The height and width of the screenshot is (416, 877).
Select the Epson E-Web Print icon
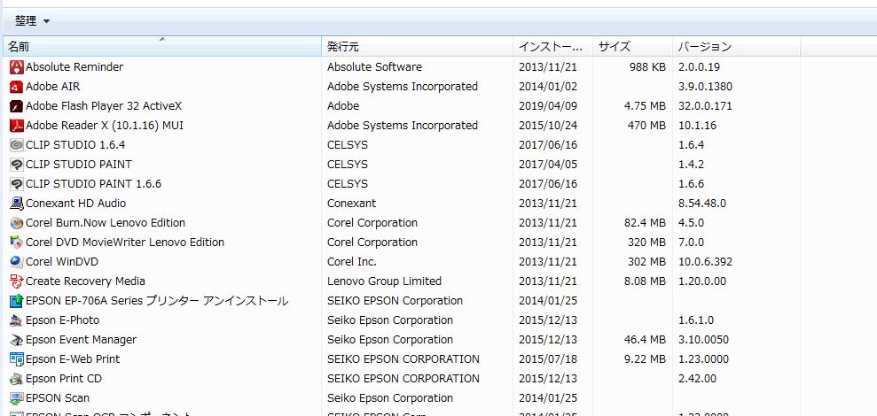(x=17, y=359)
